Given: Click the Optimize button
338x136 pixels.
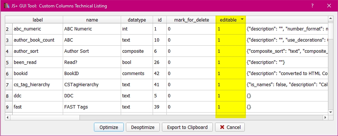Looking at the screenshot, I should click(108, 127).
